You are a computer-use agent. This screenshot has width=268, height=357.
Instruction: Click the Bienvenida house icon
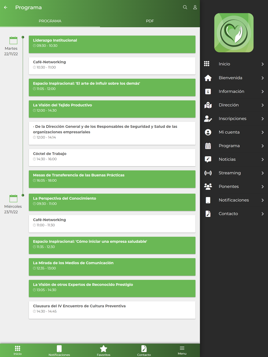(x=208, y=78)
